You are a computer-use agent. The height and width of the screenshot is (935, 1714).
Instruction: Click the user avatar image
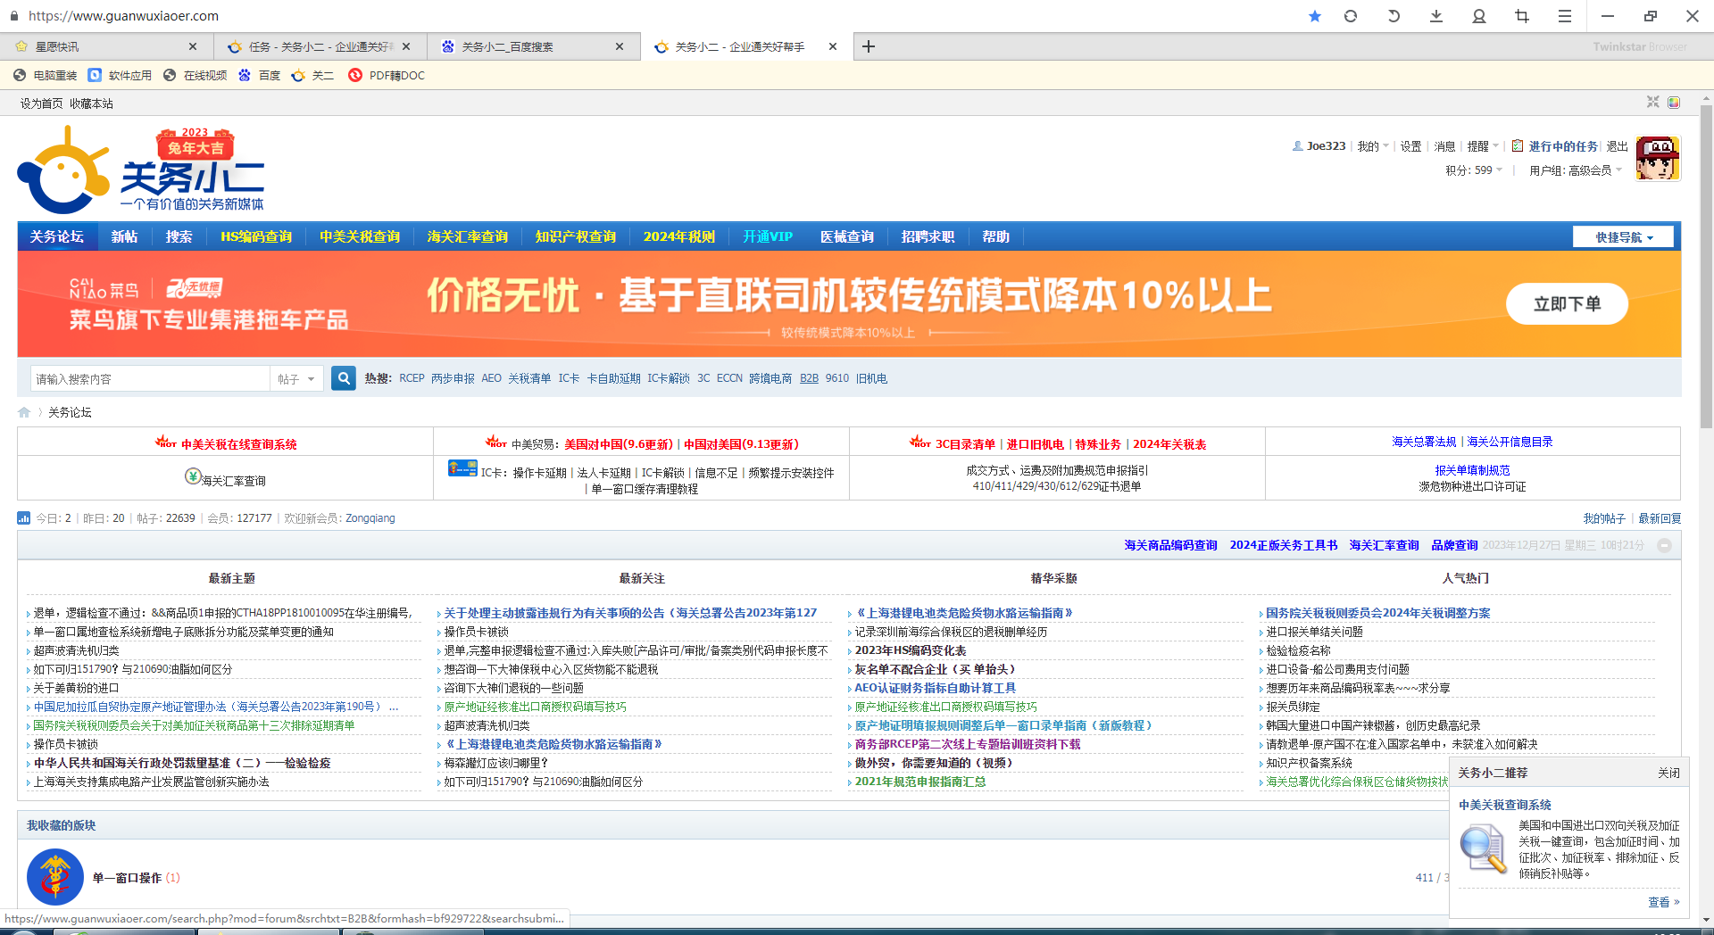1658,159
